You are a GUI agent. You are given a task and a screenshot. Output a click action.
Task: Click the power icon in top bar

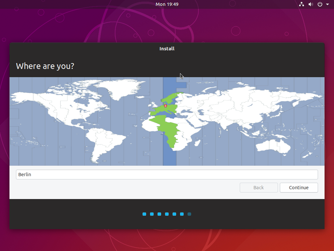pyautogui.click(x=320, y=4)
